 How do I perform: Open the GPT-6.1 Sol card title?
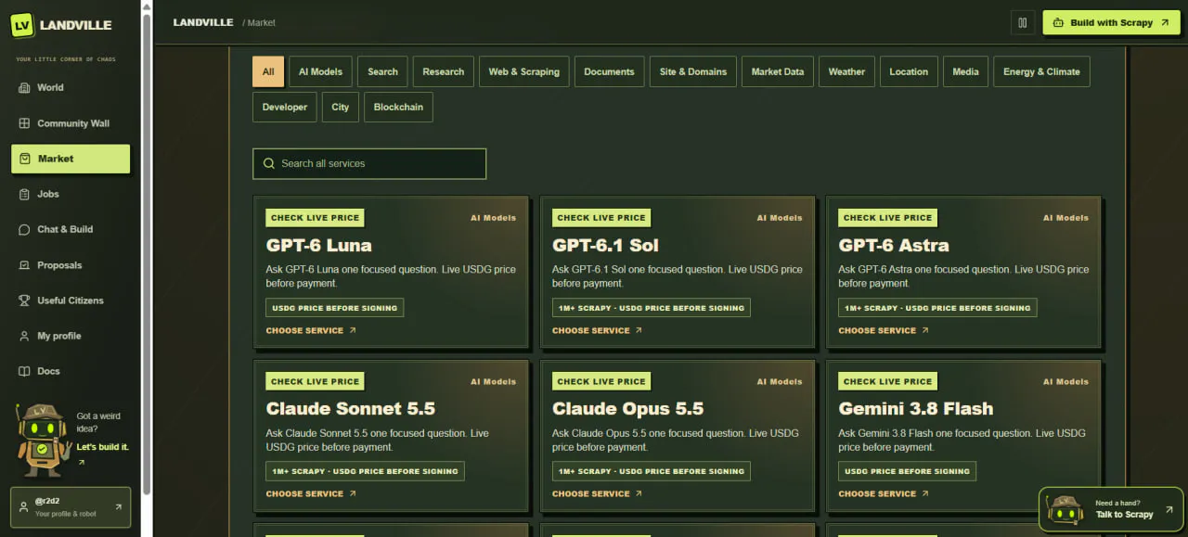pos(605,246)
